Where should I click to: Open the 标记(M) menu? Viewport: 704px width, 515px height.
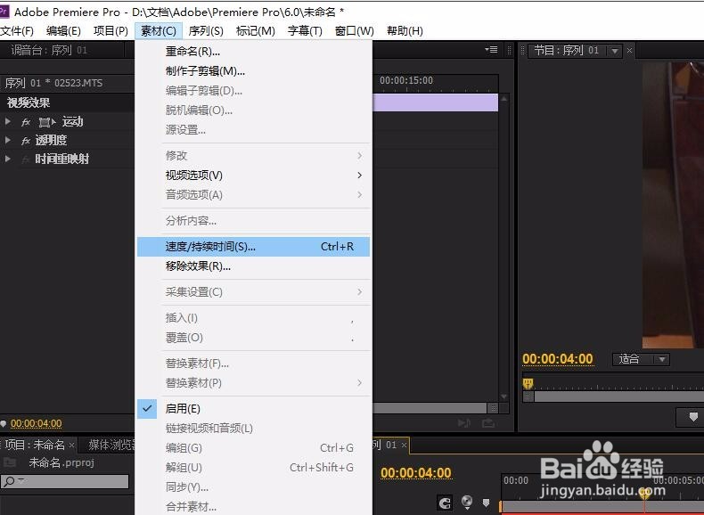point(255,31)
